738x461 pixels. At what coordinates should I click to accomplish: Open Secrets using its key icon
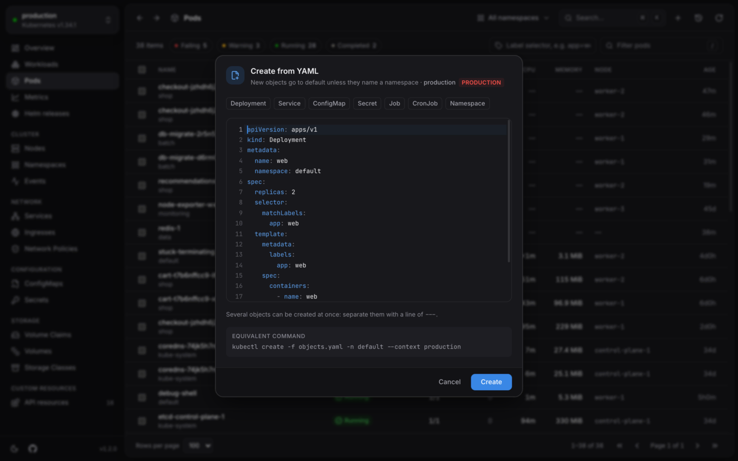pos(15,300)
